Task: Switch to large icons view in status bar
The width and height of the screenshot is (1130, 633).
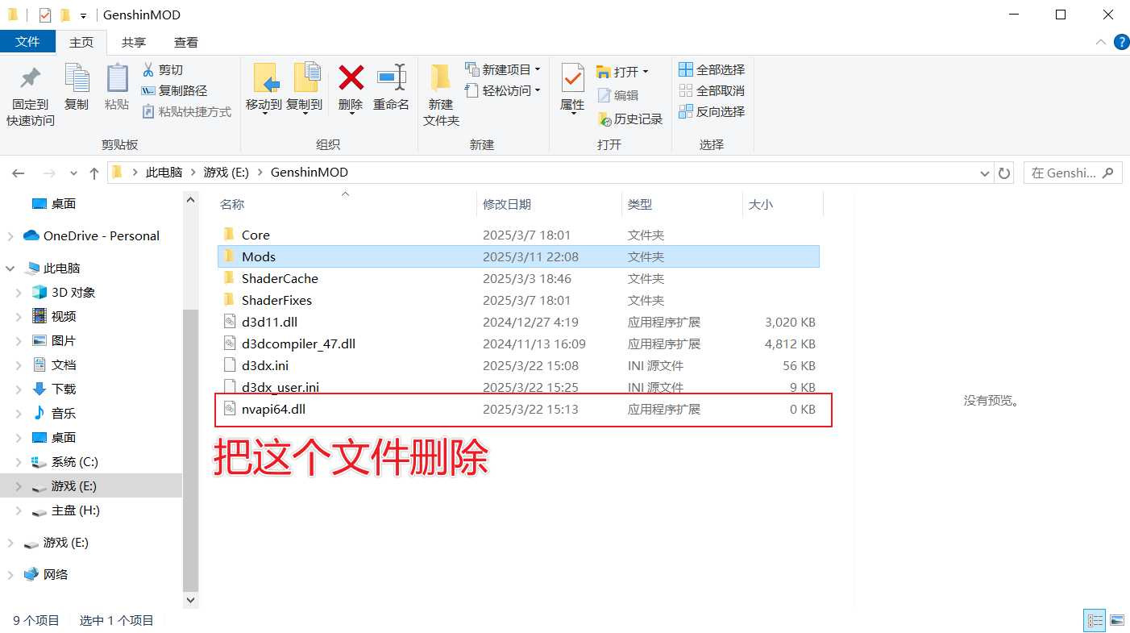Action: point(1117,620)
